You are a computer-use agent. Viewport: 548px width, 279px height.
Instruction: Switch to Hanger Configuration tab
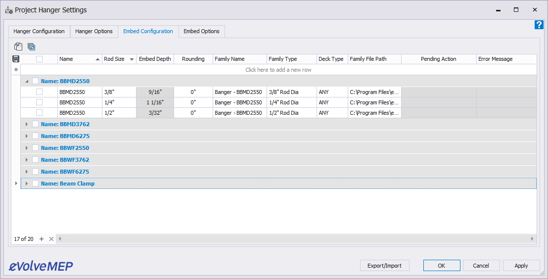(x=39, y=31)
